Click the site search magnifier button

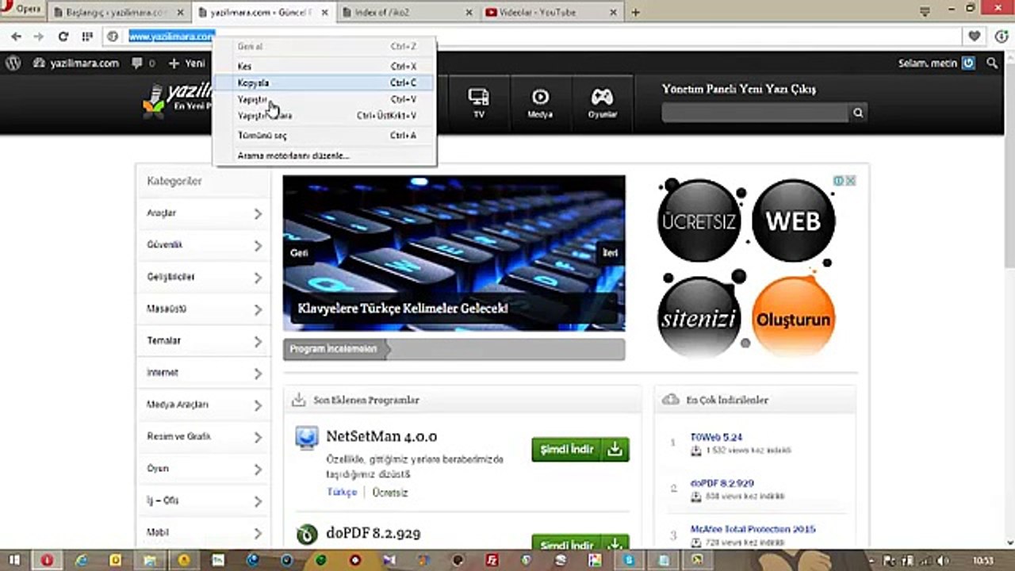[858, 113]
